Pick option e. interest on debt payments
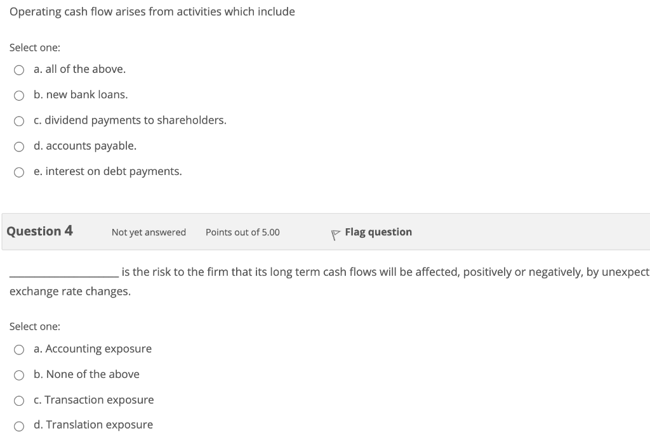The width and height of the screenshot is (650, 440). (19, 172)
